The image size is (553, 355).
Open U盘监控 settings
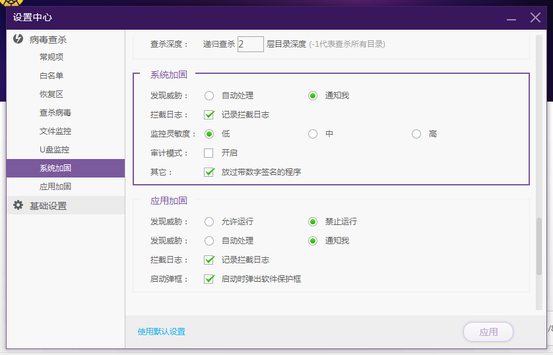point(54,150)
